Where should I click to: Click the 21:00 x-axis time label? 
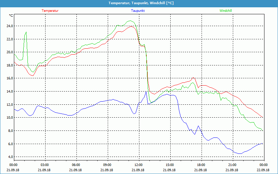pos(232,165)
